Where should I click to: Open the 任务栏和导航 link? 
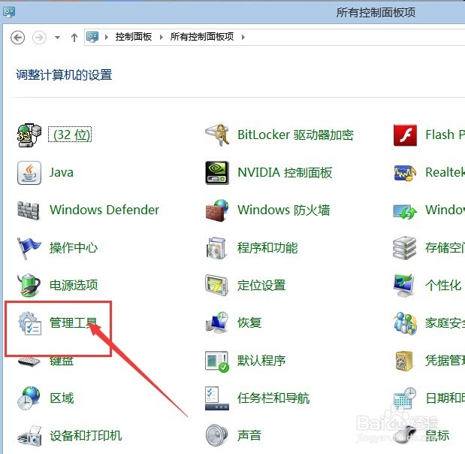click(273, 398)
